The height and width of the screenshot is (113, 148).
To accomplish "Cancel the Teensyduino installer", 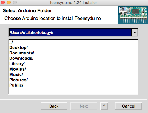I will (129, 106).
